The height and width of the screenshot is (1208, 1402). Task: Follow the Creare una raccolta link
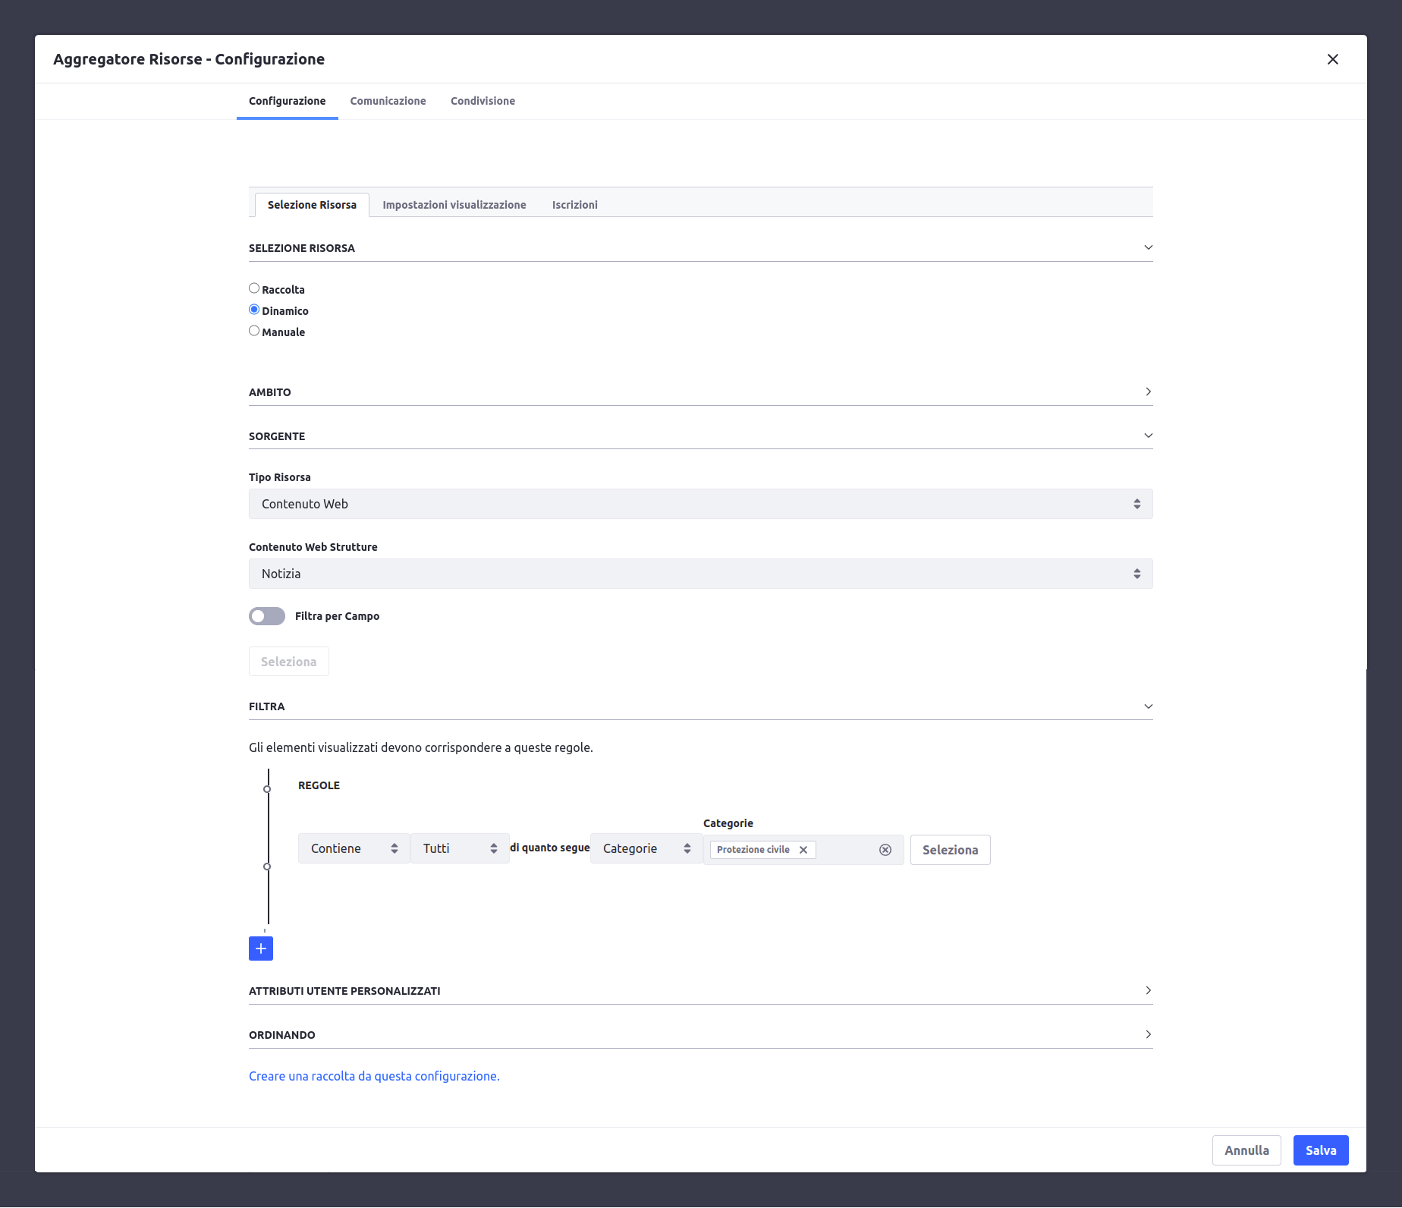pos(374,1076)
